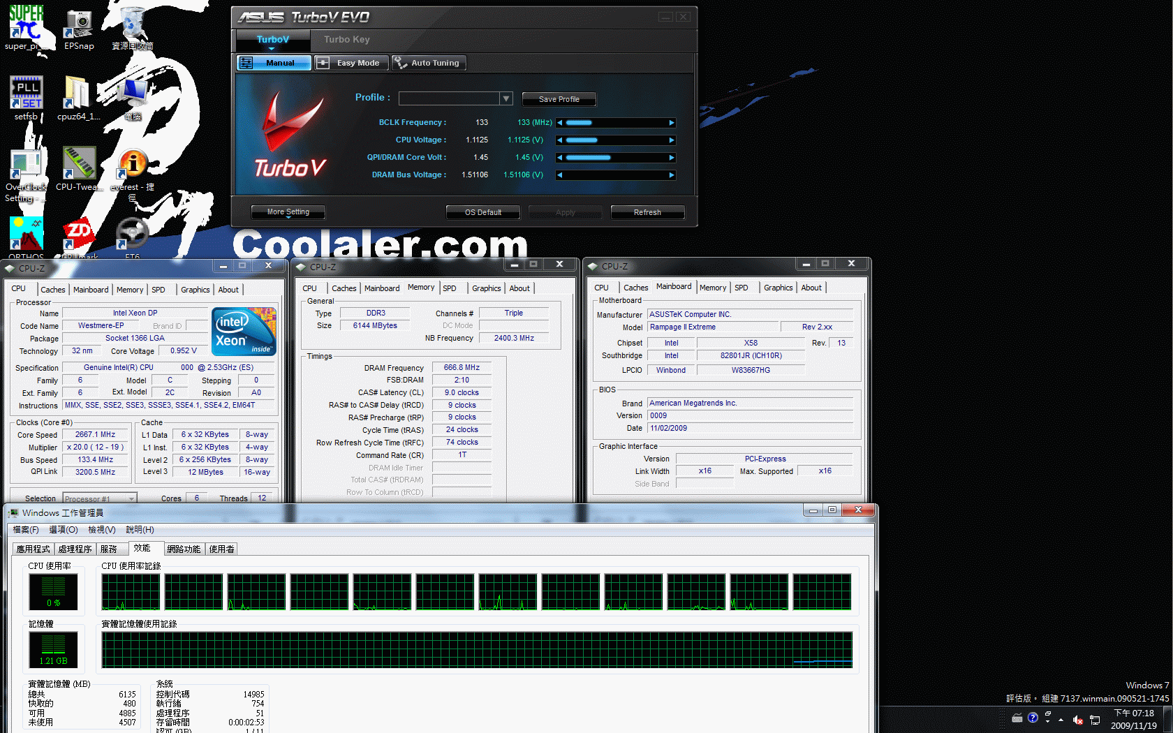Click the Show Desktop button on taskbar

click(1167, 719)
